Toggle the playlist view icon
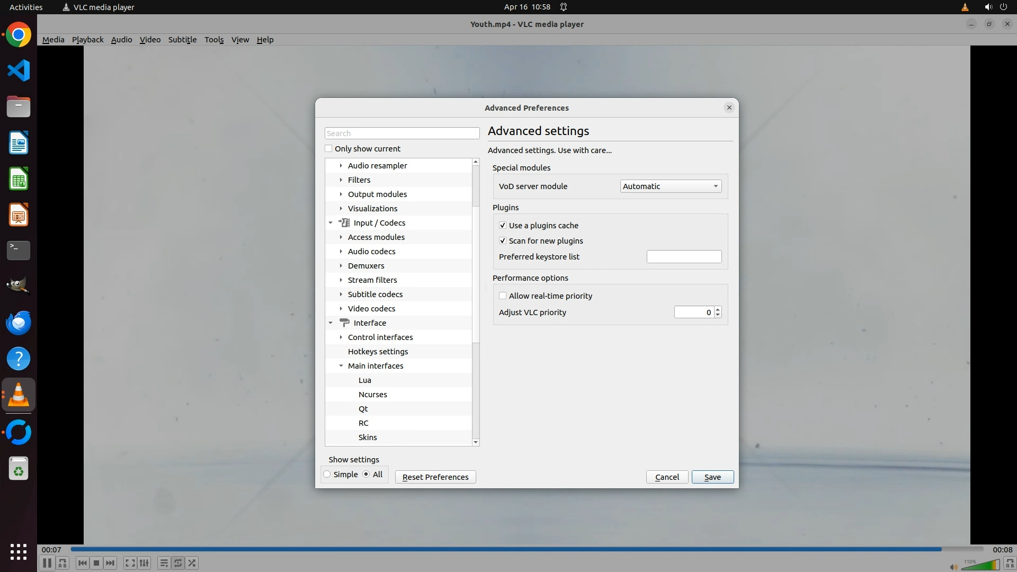 pyautogui.click(x=164, y=563)
